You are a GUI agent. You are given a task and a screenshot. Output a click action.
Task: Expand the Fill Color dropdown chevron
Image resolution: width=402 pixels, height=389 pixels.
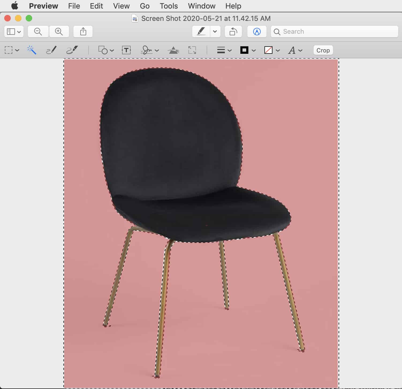point(278,50)
